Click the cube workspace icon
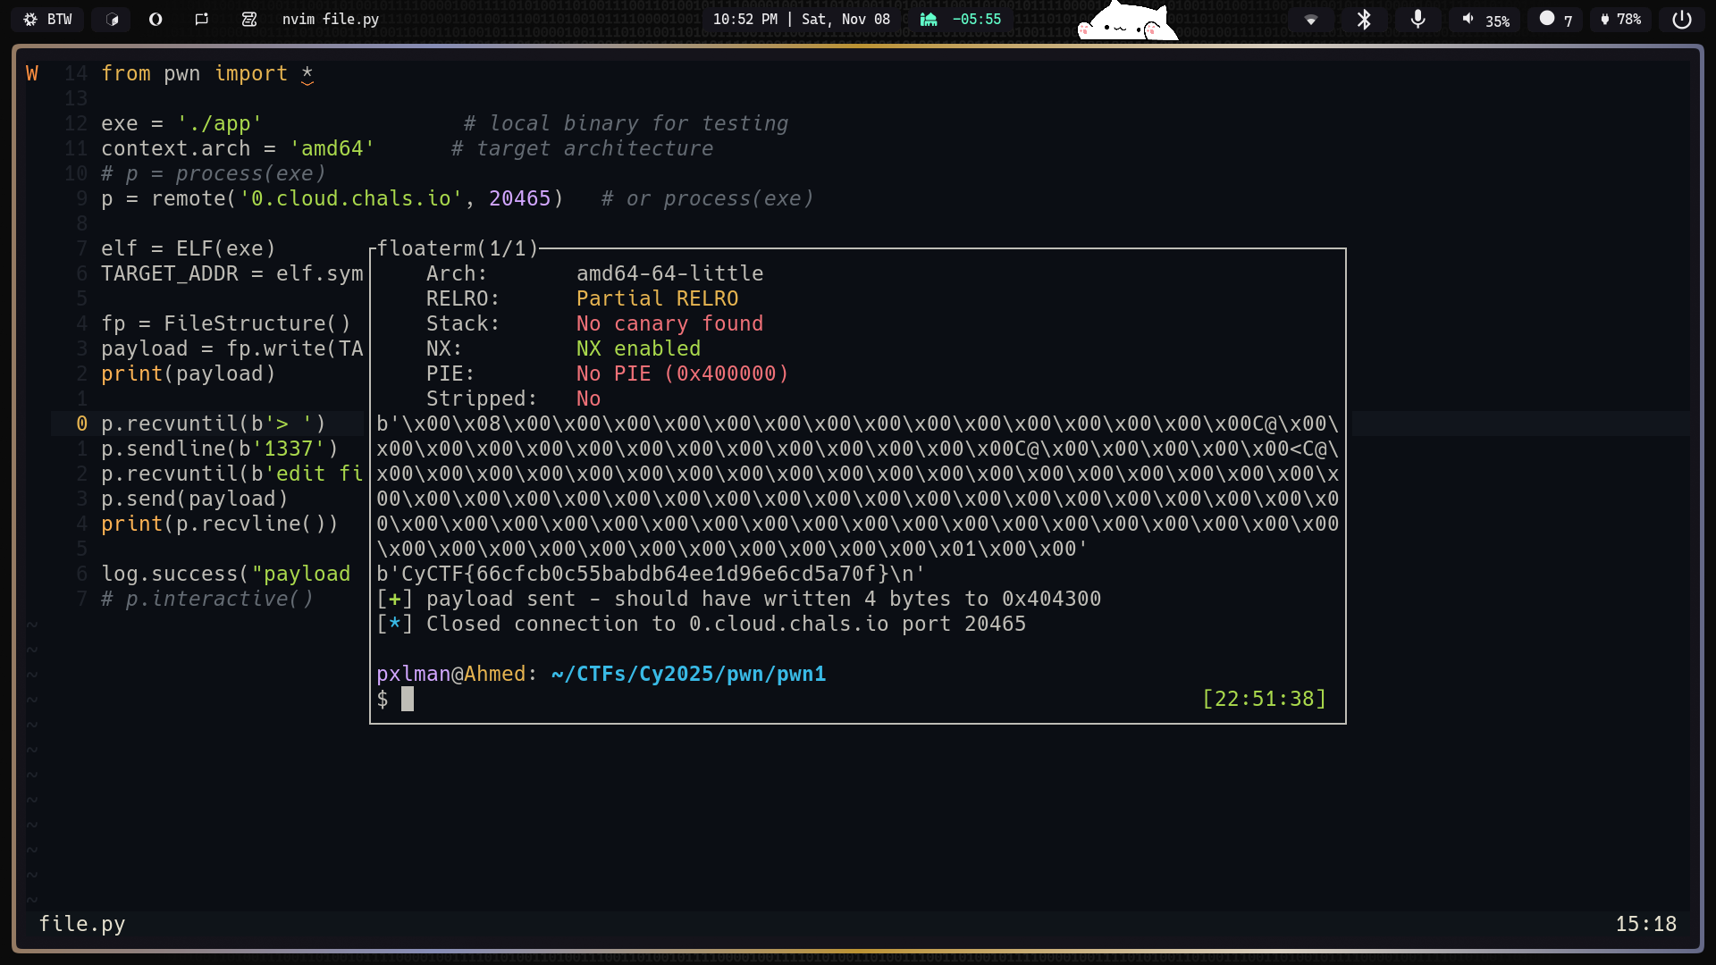This screenshot has height=965, width=1716. pyautogui.click(x=113, y=19)
